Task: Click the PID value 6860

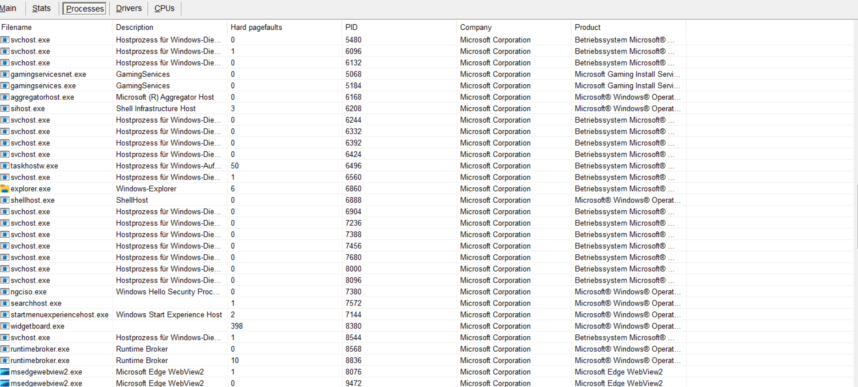Action: coord(353,189)
